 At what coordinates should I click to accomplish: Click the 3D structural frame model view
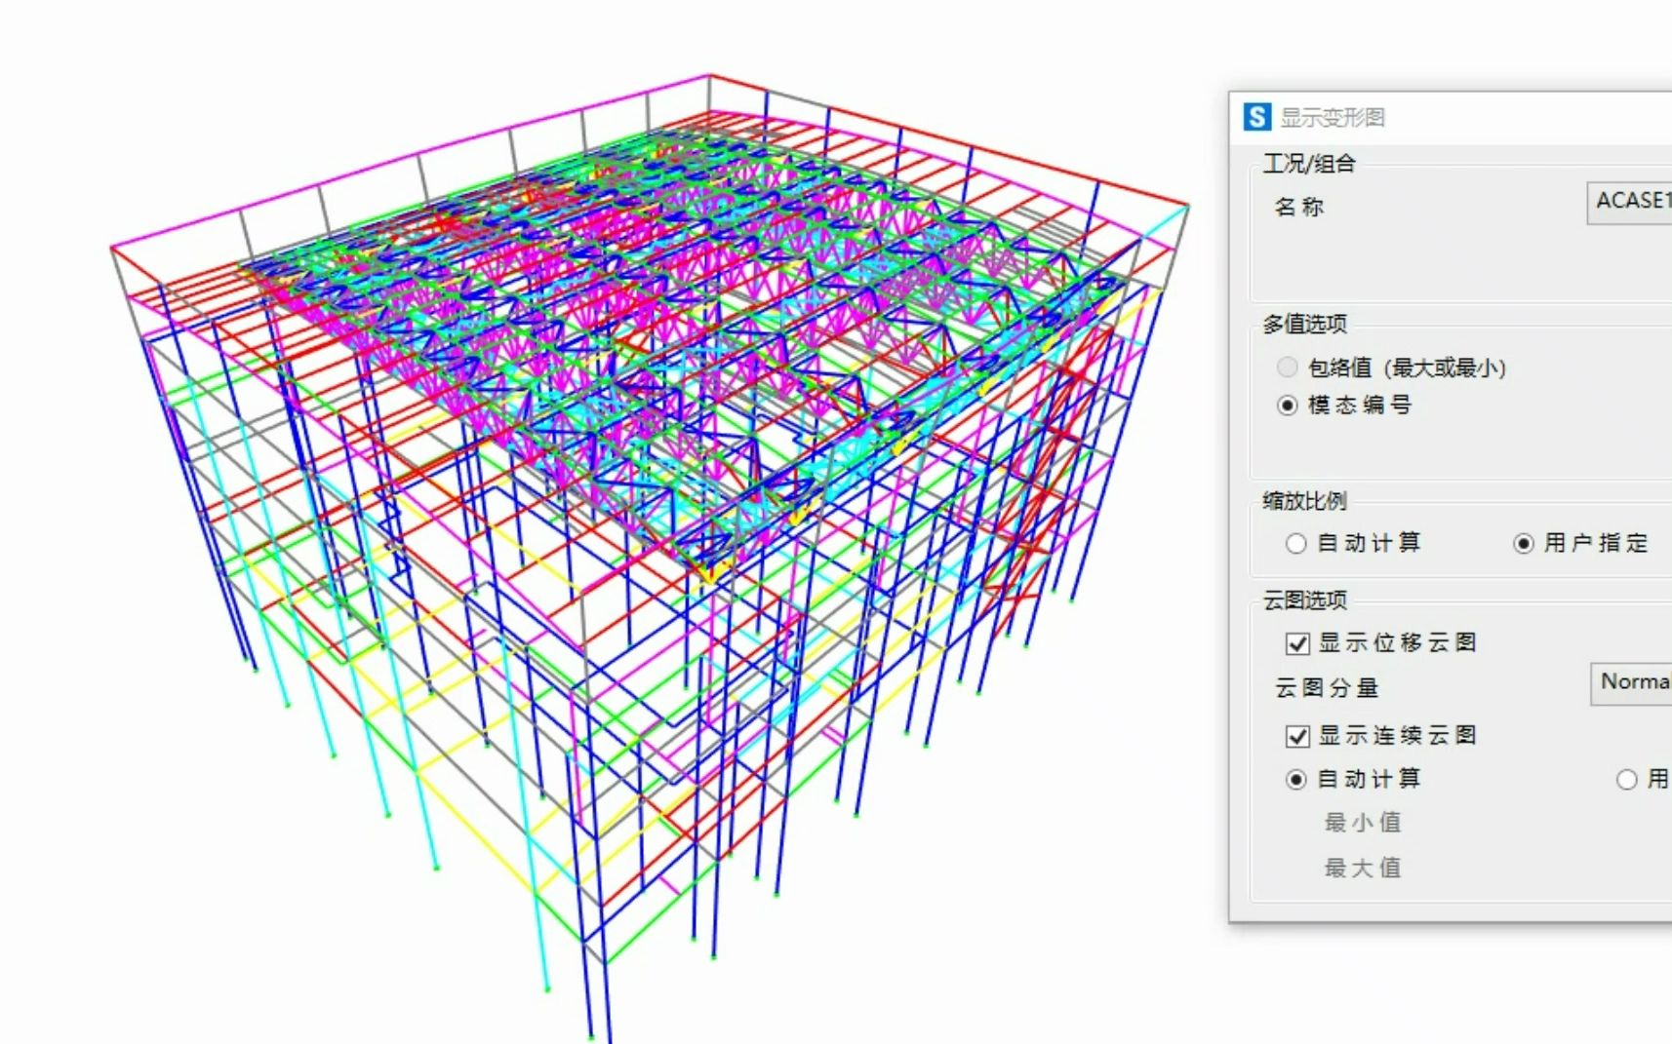coord(649,558)
